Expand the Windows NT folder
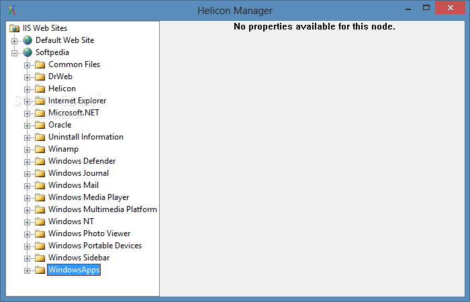 click(27, 222)
